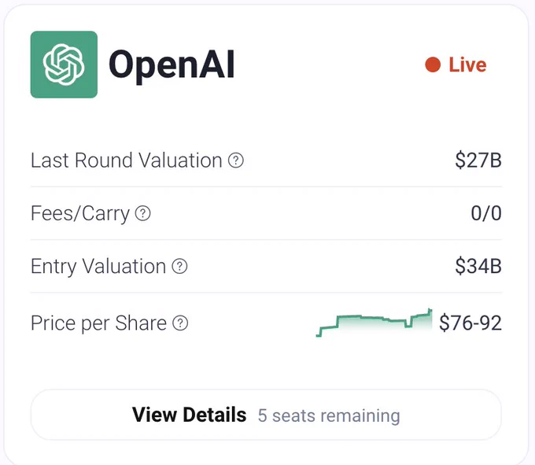Image resolution: width=535 pixels, height=465 pixels.
Task: Click the Last Round Valuation label
Action: pyautogui.click(x=126, y=160)
